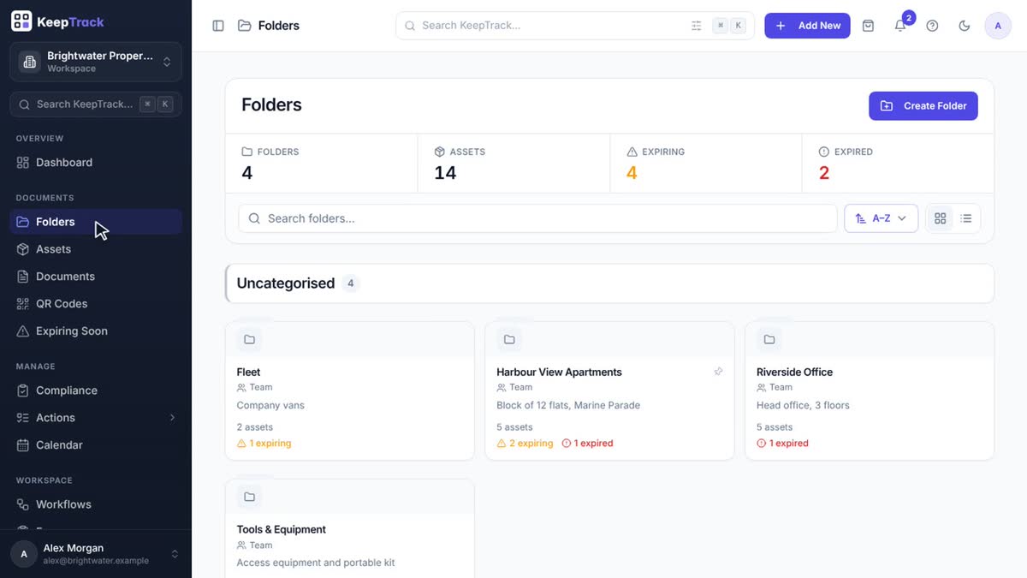Switch to grid view layout
1027x578 pixels.
pos(941,218)
